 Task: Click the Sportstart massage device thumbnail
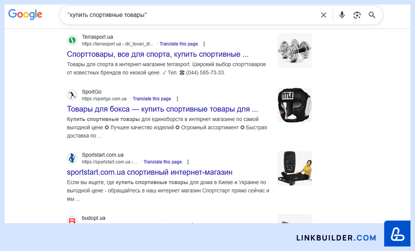[x=295, y=168]
